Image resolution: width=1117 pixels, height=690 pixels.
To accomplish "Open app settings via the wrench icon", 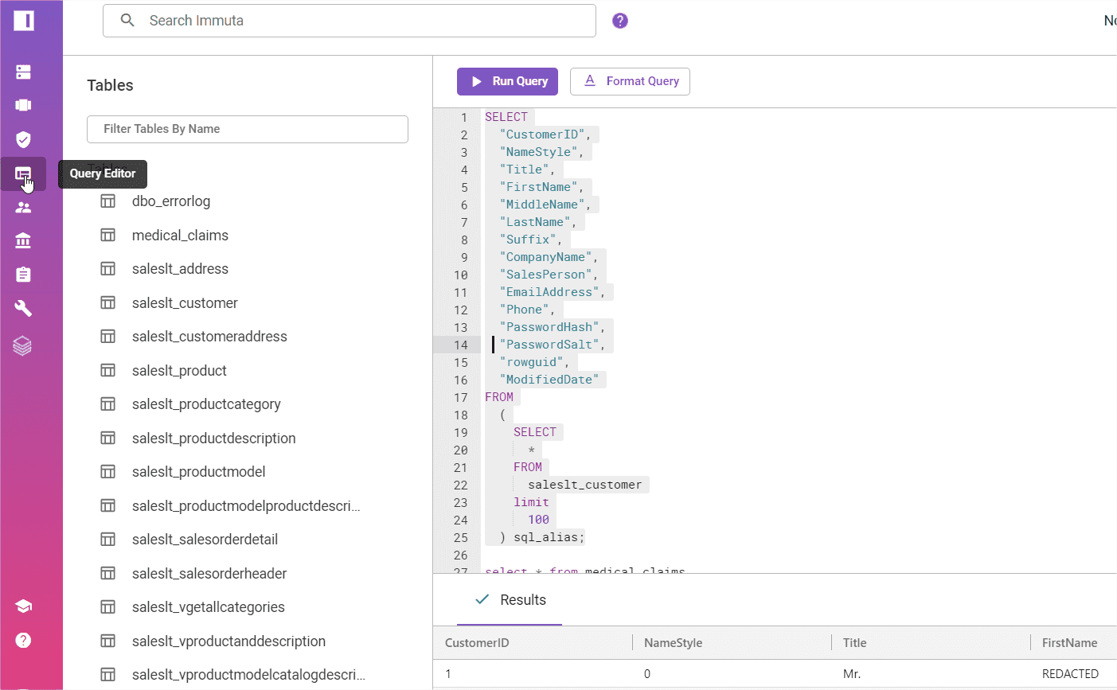I will (21, 306).
